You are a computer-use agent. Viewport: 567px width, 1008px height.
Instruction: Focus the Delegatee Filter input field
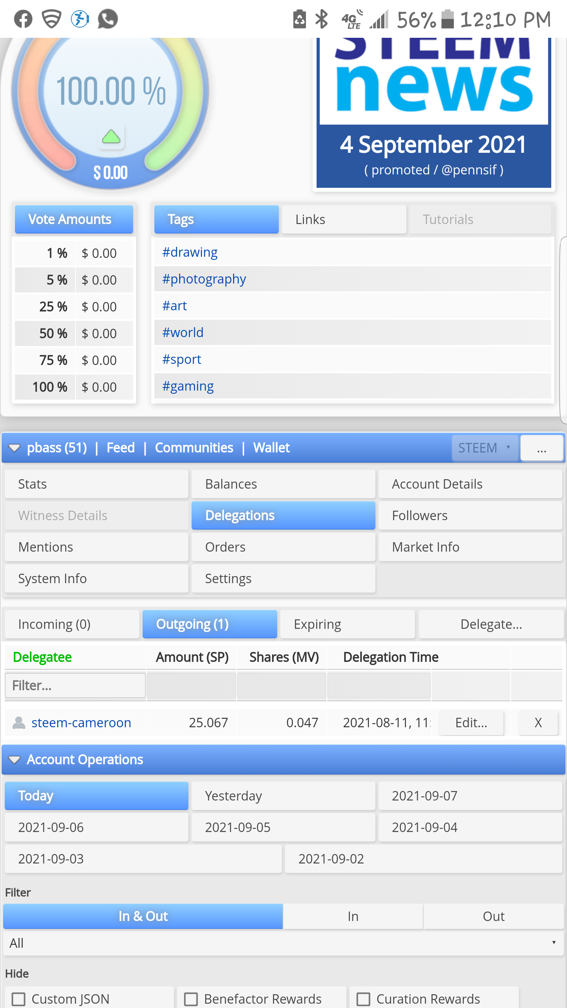(75, 686)
